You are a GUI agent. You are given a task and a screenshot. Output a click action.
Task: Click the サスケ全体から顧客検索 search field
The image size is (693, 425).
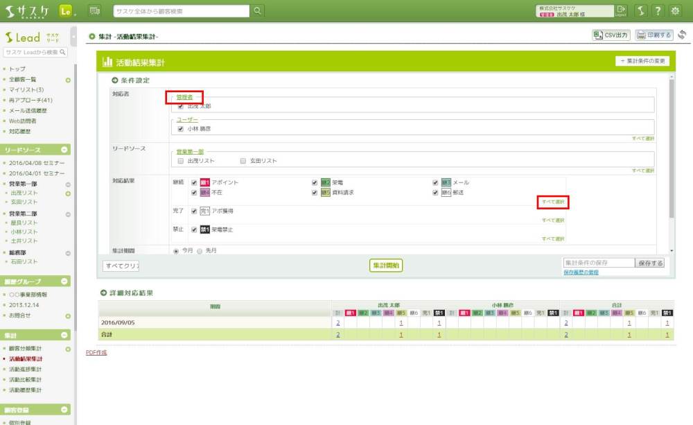pos(181,11)
